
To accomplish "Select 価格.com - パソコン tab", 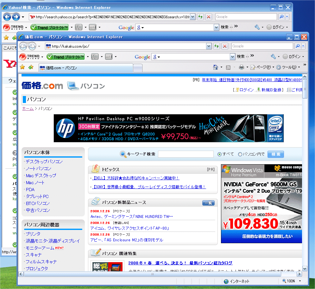I will pos(86,68).
